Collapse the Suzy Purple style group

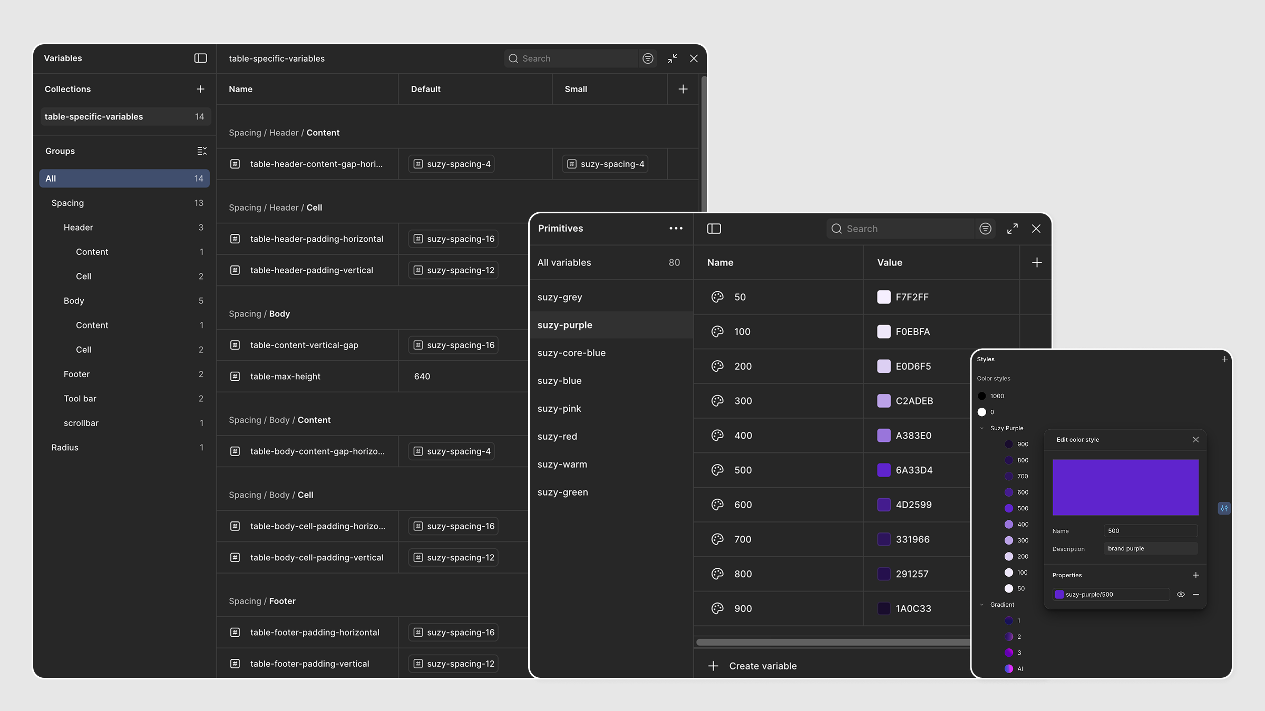click(x=982, y=428)
